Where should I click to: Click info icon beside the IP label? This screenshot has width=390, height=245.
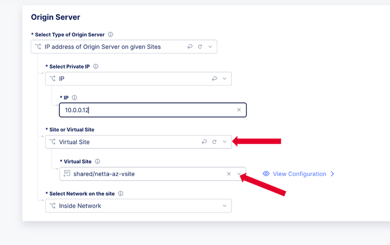pyautogui.click(x=74, y=98)
